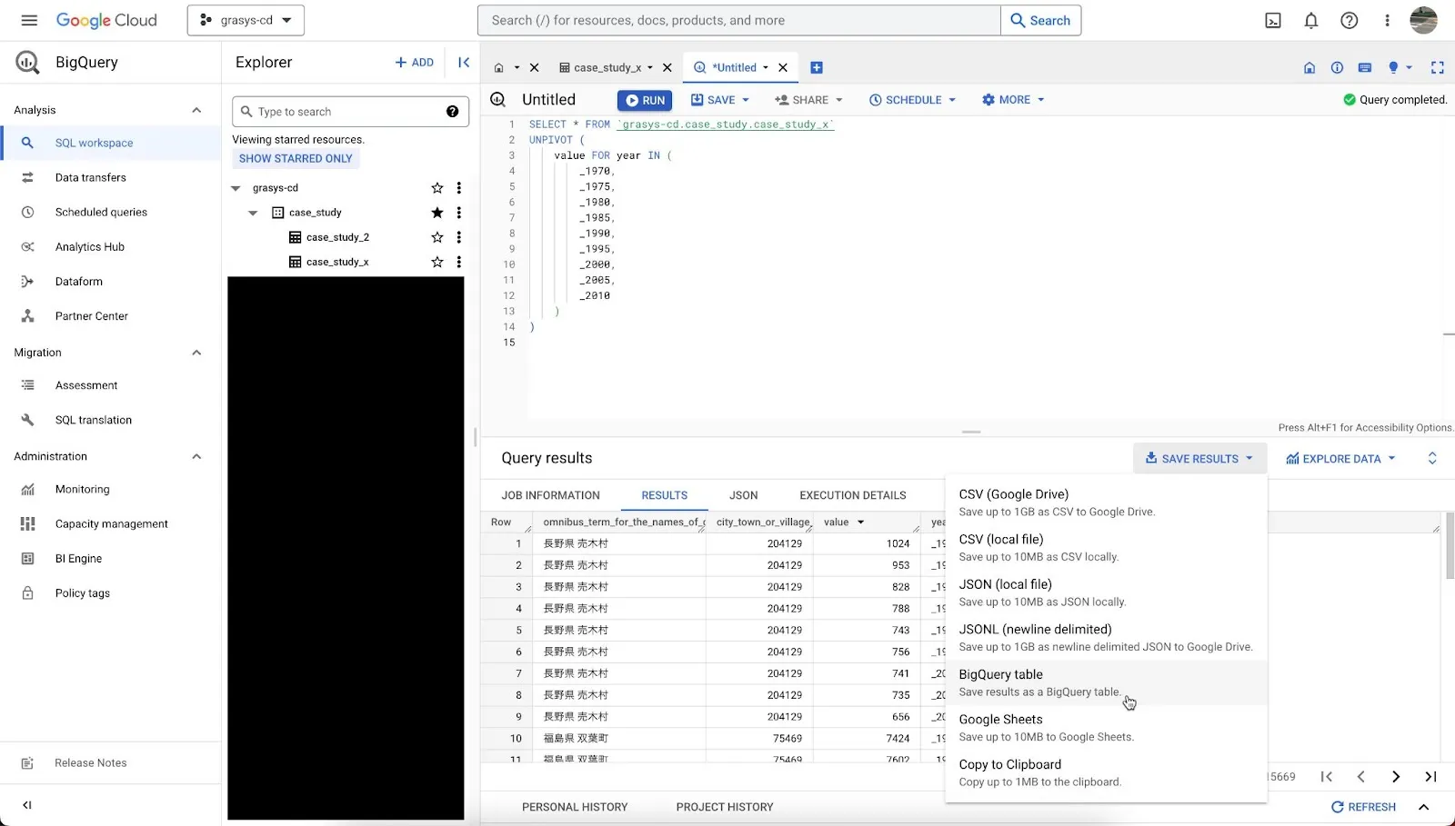This screenshot has width=1455, height=826.
Task: Click the query info icon in right toolbar
Action: coord(1337,67)
